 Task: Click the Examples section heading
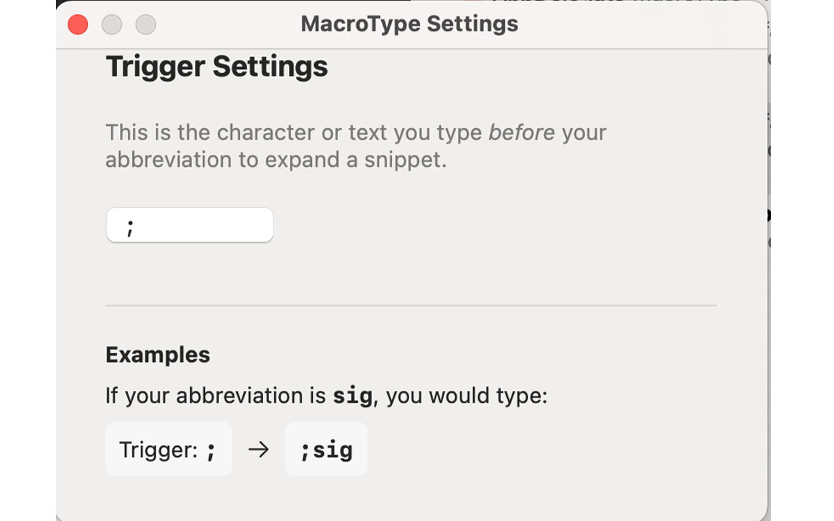coord(158,354)
